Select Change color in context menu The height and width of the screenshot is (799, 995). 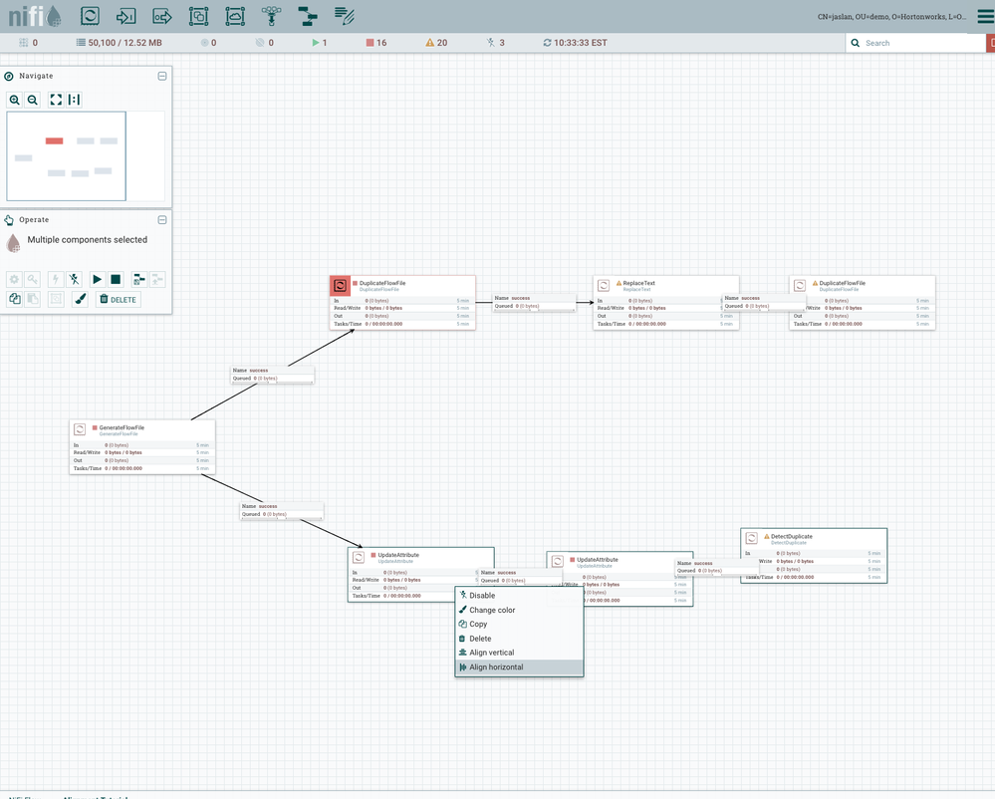tap(492, 610)
